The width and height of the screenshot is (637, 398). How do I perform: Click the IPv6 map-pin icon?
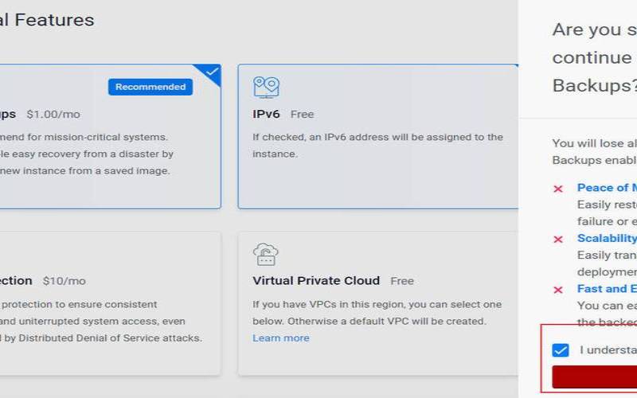pyautogui.click(x=266, y=88)
